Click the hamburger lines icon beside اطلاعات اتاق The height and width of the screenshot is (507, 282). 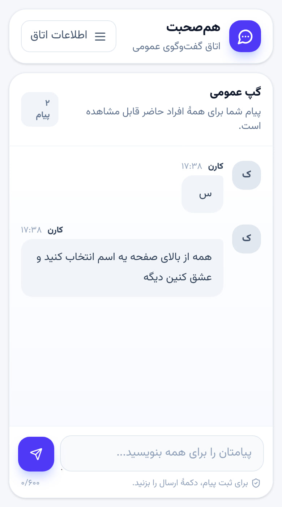(100, 36)
